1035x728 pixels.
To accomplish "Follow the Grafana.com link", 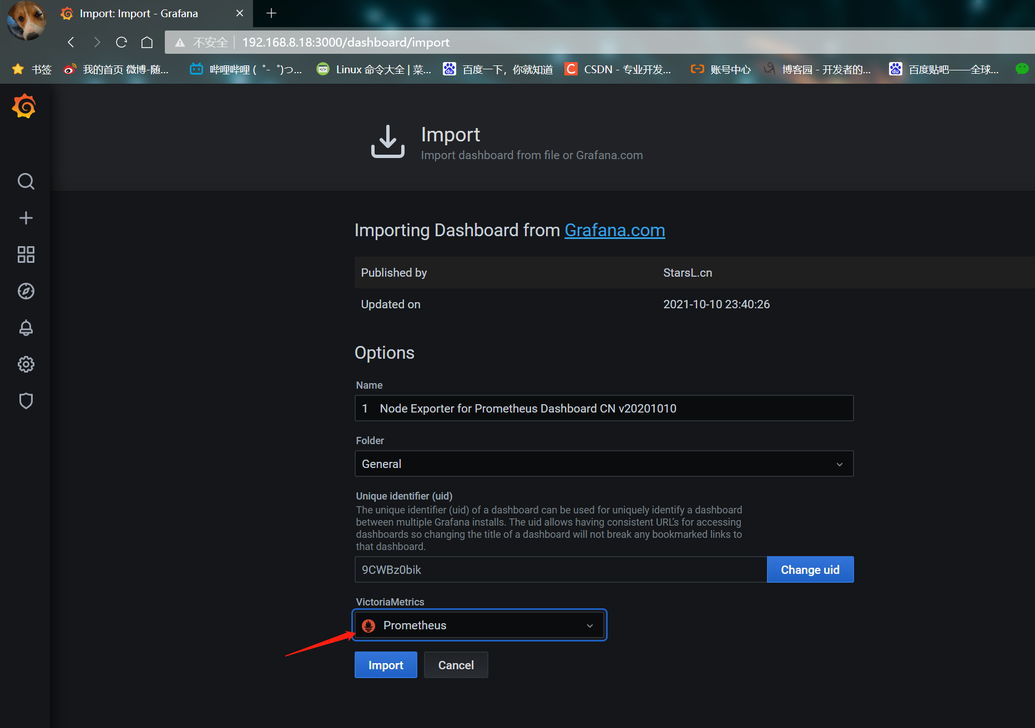I will 614,230.
